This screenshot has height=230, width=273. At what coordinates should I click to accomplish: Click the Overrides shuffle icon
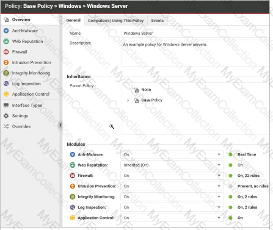[6, 126]
